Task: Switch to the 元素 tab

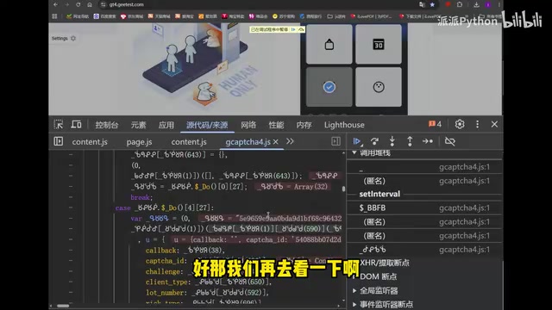Action: coord(138,125)
